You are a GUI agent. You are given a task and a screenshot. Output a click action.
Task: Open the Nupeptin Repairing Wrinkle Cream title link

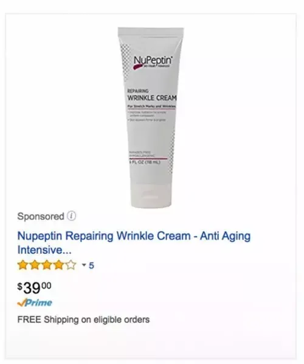click(x=134, y=243)
